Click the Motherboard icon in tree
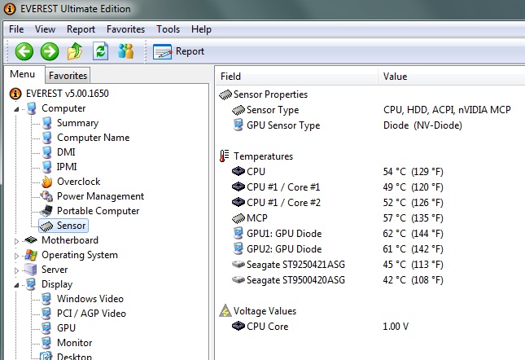Screen dimensions: 525x360 pos(31,239)
